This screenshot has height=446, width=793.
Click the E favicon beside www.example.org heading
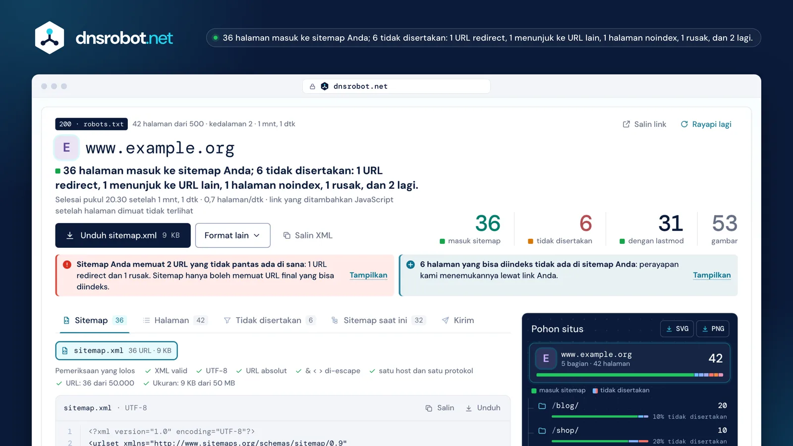pyautogui.click(x=66, y=148)
